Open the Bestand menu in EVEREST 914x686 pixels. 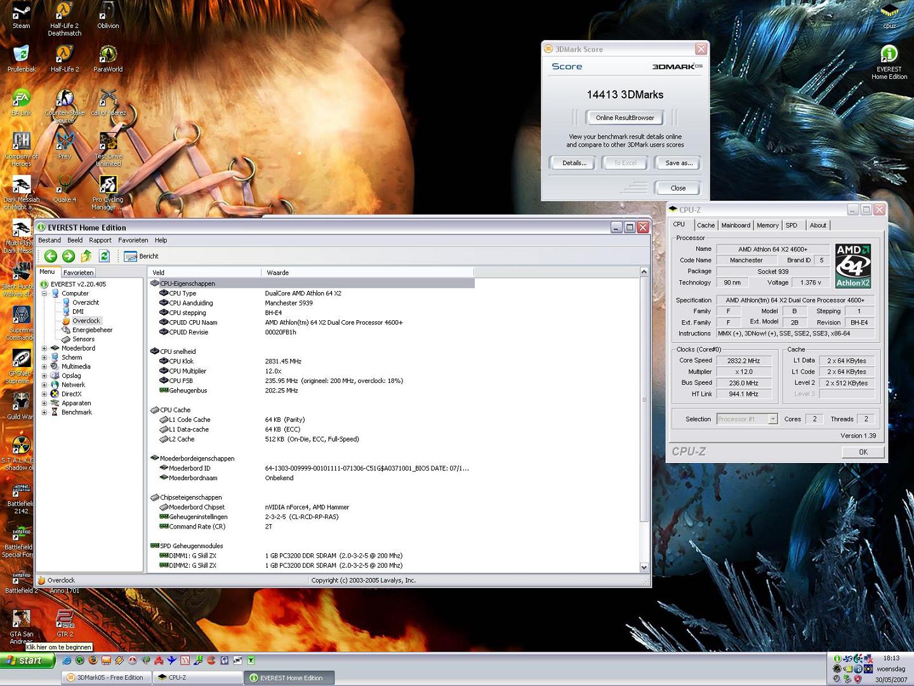(x=50, y=240)
